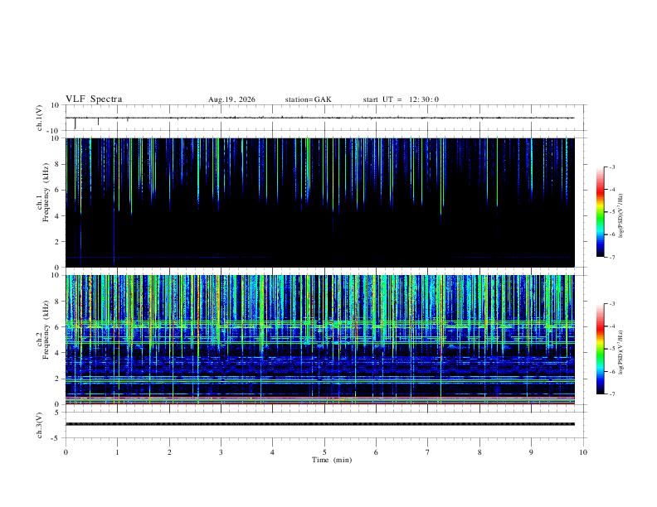
Task: Click the ch.1 spectrogram black low-frequency area
Action: tap(320, 240)
